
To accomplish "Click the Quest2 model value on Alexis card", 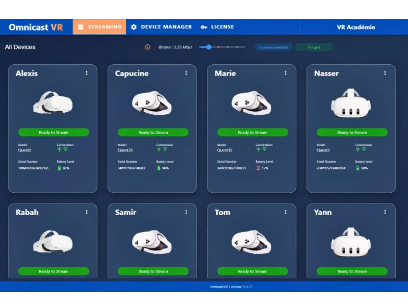I will coord(24,150).
